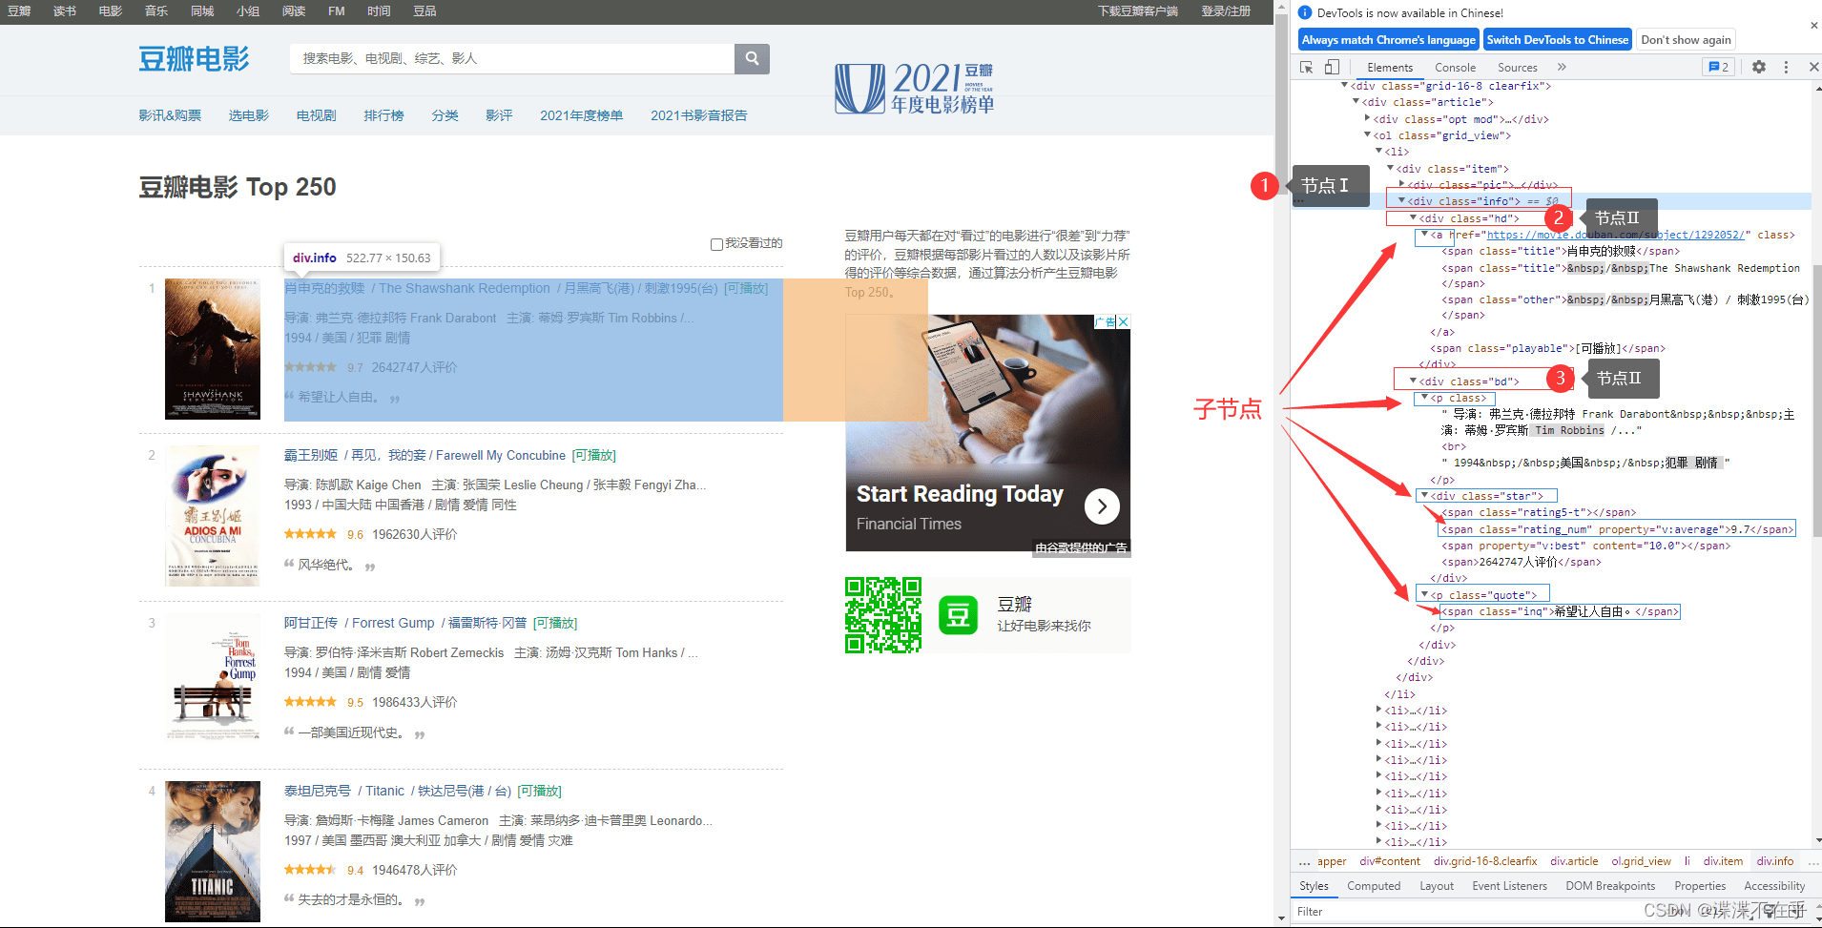Open The Shawshank Redemption poster
Image resolution: width=1822 pixels, height=928 pixels.
(x=213, y=349)
